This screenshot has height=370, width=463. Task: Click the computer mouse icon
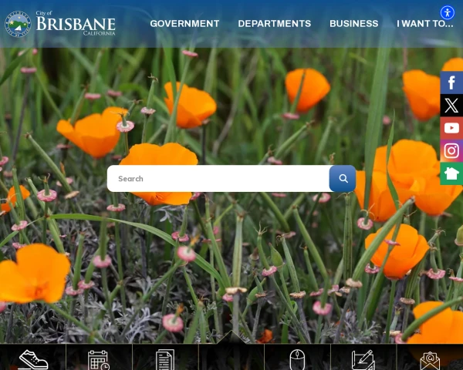click(x=297, y=360)
